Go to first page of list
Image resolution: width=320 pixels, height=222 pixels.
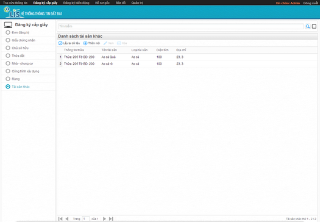click(x=60, y=219)
